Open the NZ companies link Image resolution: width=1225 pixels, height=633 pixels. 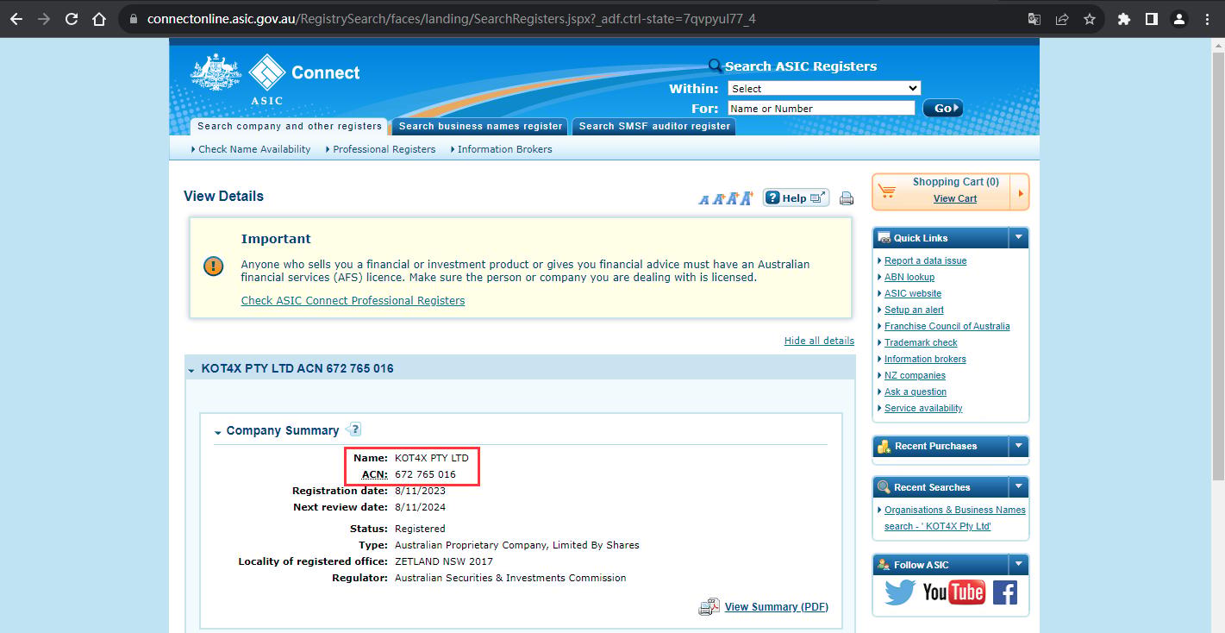point(915,375)
